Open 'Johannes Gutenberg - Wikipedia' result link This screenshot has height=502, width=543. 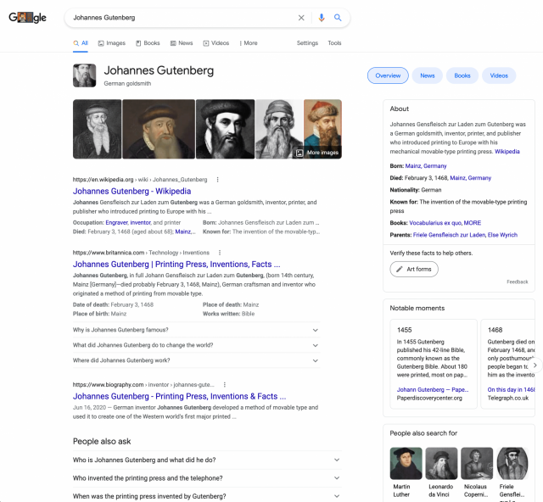tap(132, 192)
